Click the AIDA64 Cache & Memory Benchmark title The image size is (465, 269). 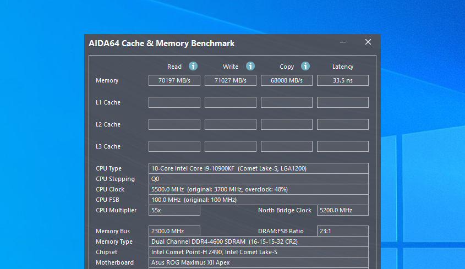click(x=162, y=43)
